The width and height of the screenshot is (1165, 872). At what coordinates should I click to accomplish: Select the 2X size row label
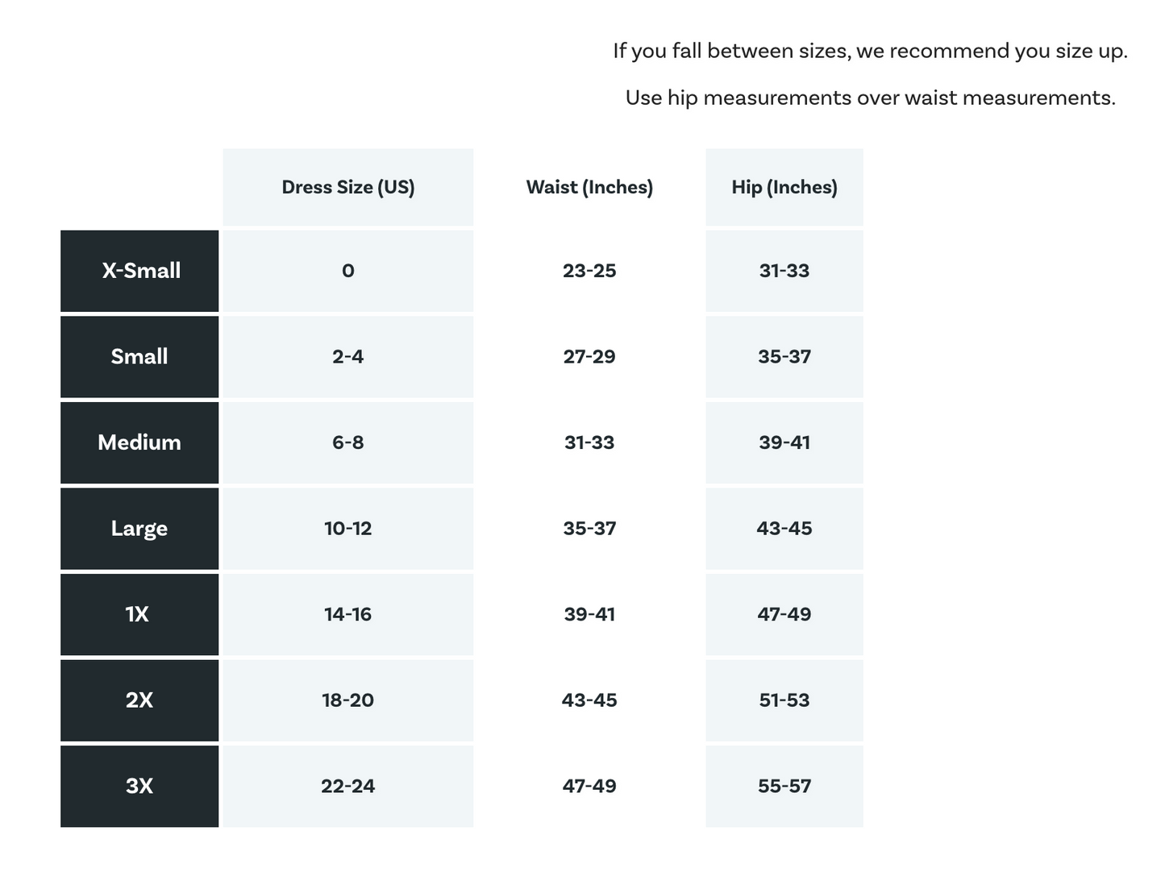pos(139,700)
